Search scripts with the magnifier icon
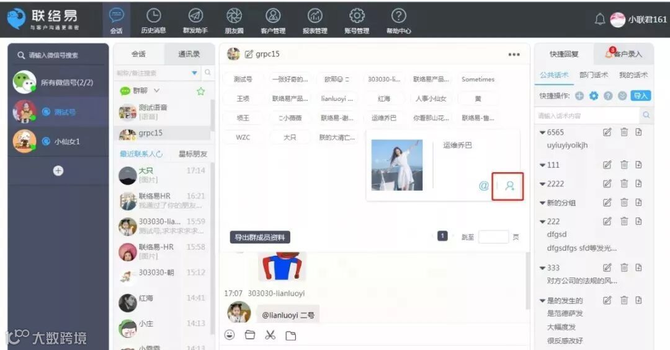Screen dimensions: 670x350 coord(646,115)
